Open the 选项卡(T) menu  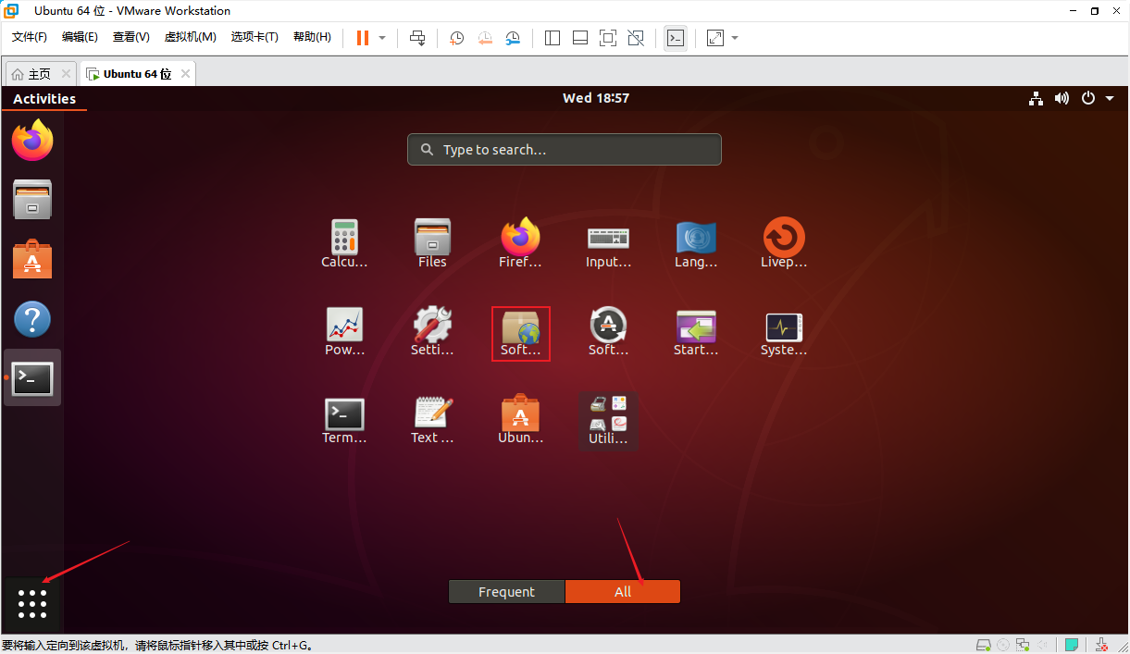click(255, 37)
